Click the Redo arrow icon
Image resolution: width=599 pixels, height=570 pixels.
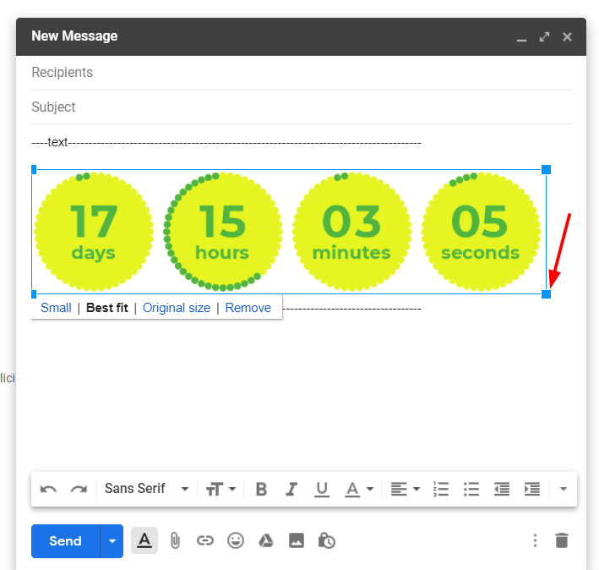79,489
